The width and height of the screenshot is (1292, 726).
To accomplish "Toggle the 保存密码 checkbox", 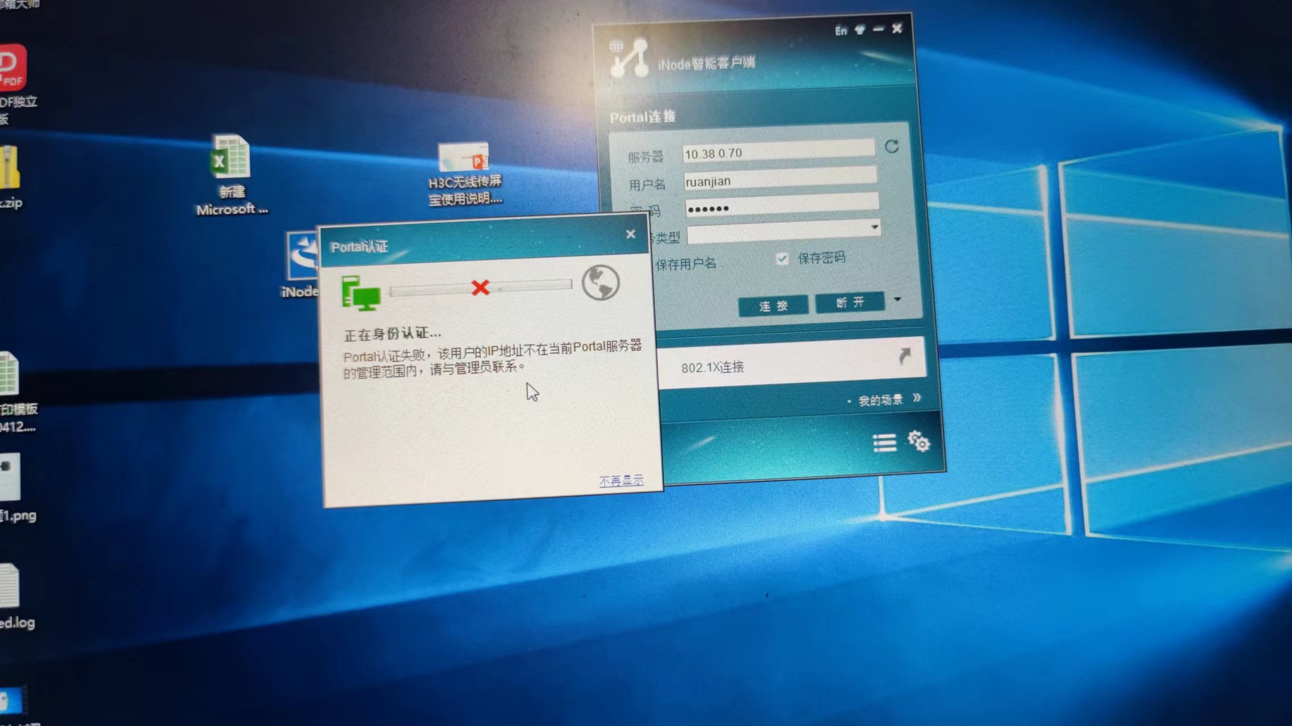I will (x=782, y=259).
